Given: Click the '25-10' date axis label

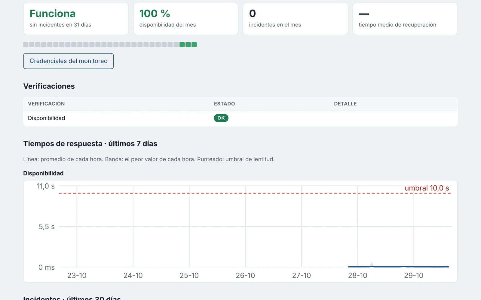Looking at the screenshot, I should 189,275.
